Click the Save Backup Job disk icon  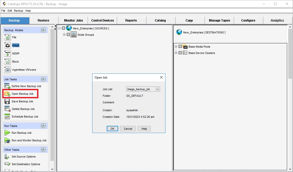pos(7,101)
